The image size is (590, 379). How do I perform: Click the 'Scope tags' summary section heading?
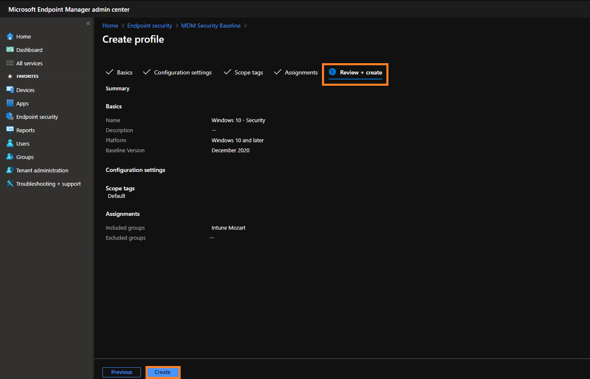(x=120, y=188)
